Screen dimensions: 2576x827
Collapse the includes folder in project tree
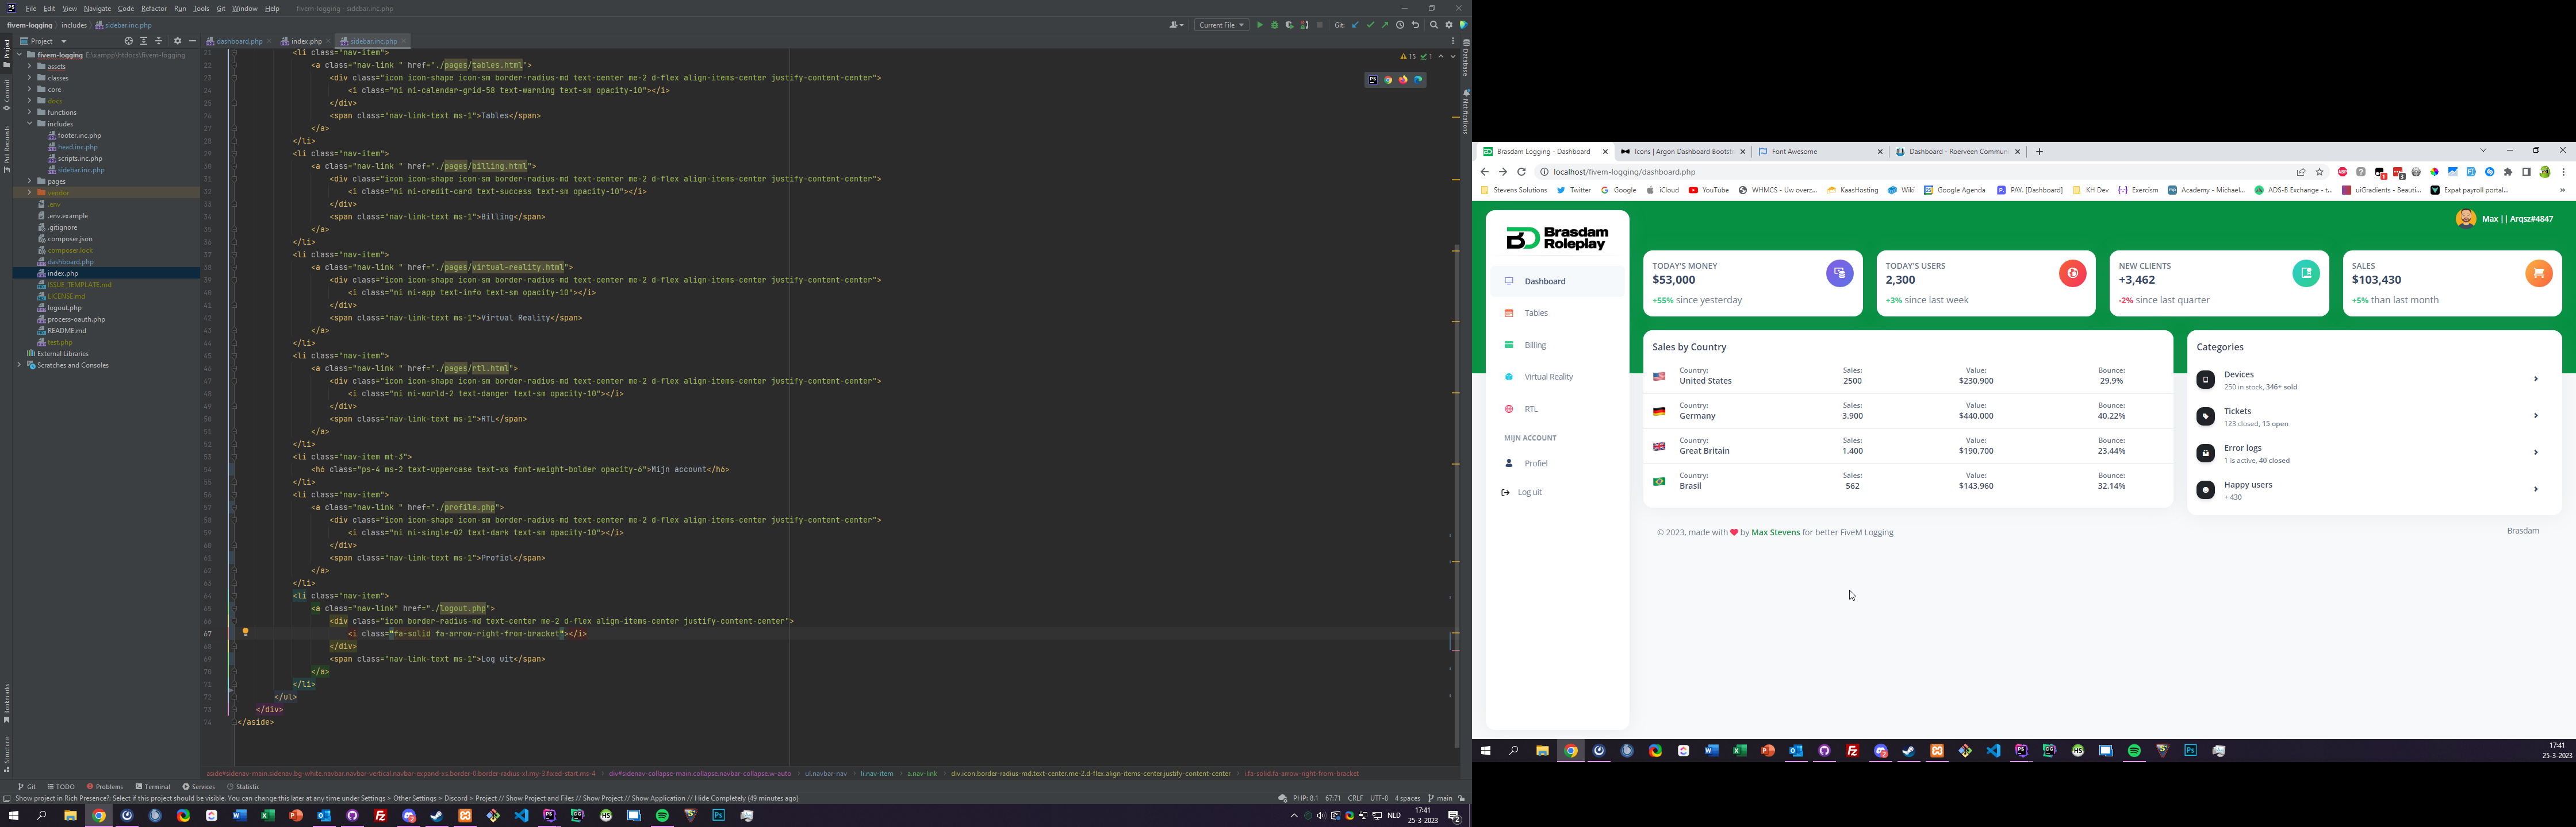(29, 124)
